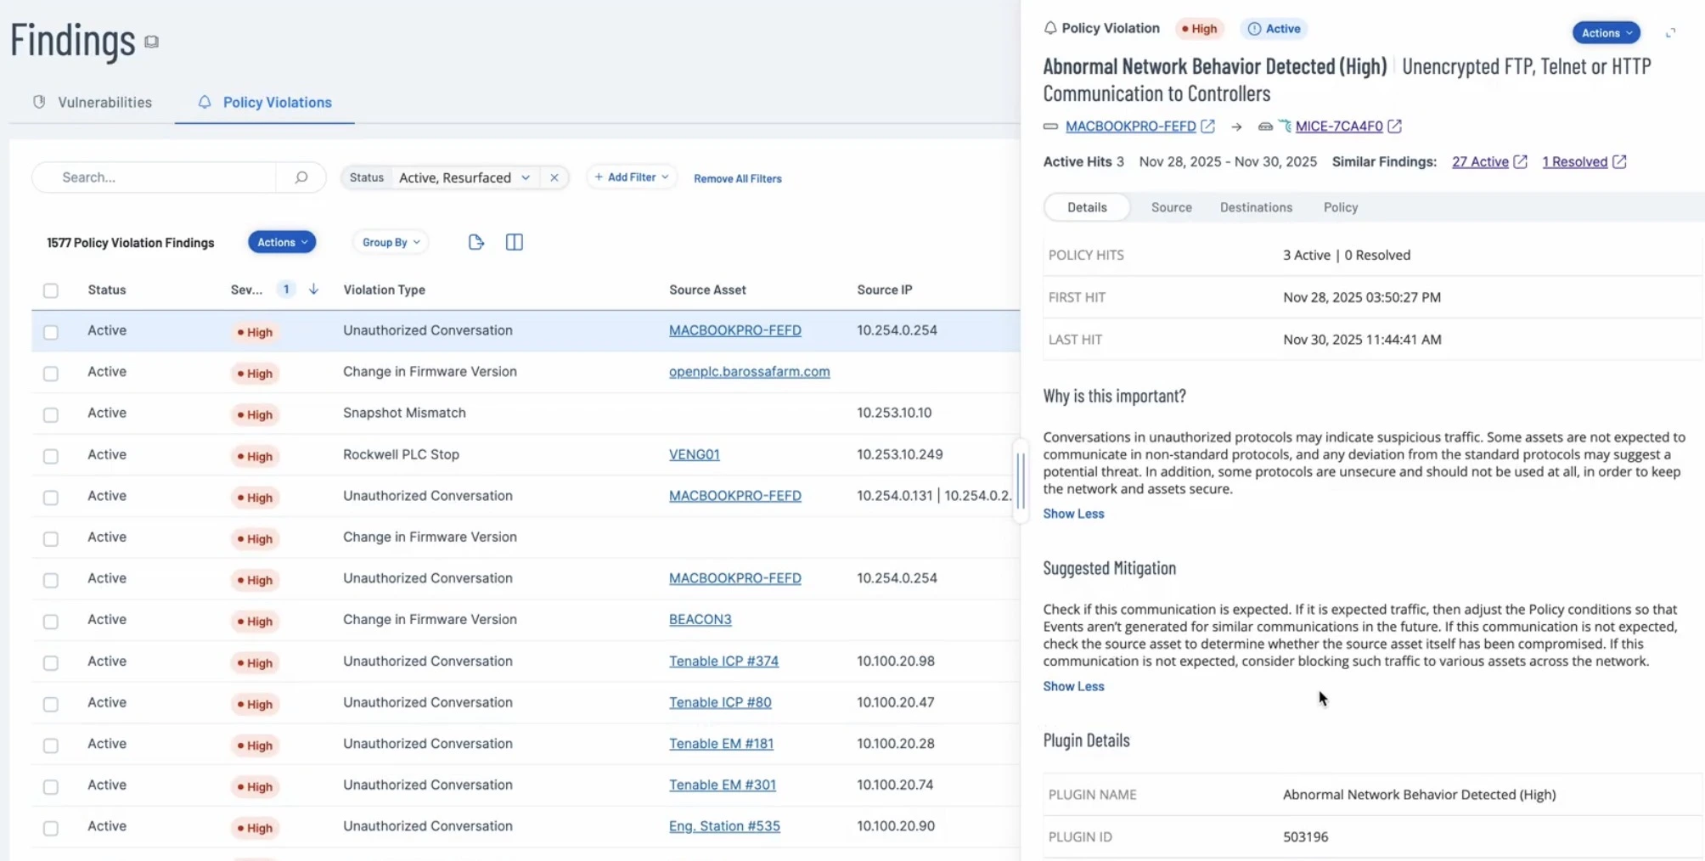The height and width of the screenshot is (861, 1705).
Task: Open the Source tab in panel
Action: pyautogui.click(x=1171, y=207)
